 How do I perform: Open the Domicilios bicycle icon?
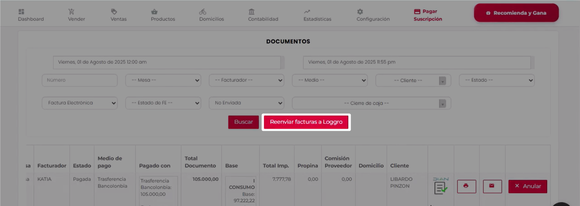tap(202, 12)
